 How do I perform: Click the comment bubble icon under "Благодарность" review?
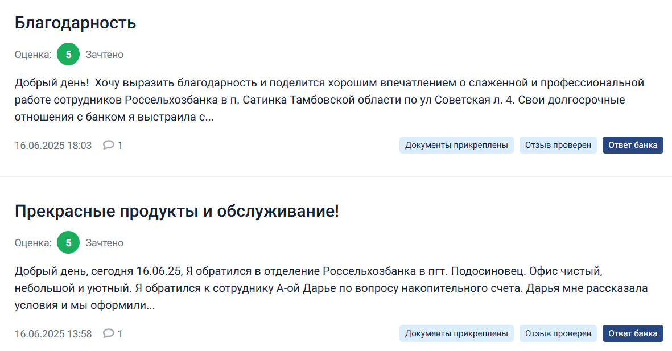tap(108, 145)
